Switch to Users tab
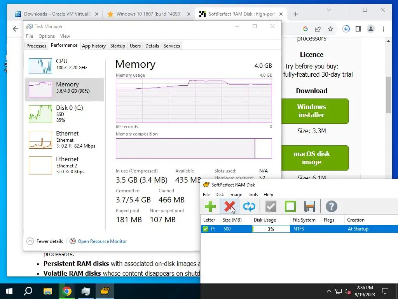The width and height of the screenshot is (398, 299). 135,46
